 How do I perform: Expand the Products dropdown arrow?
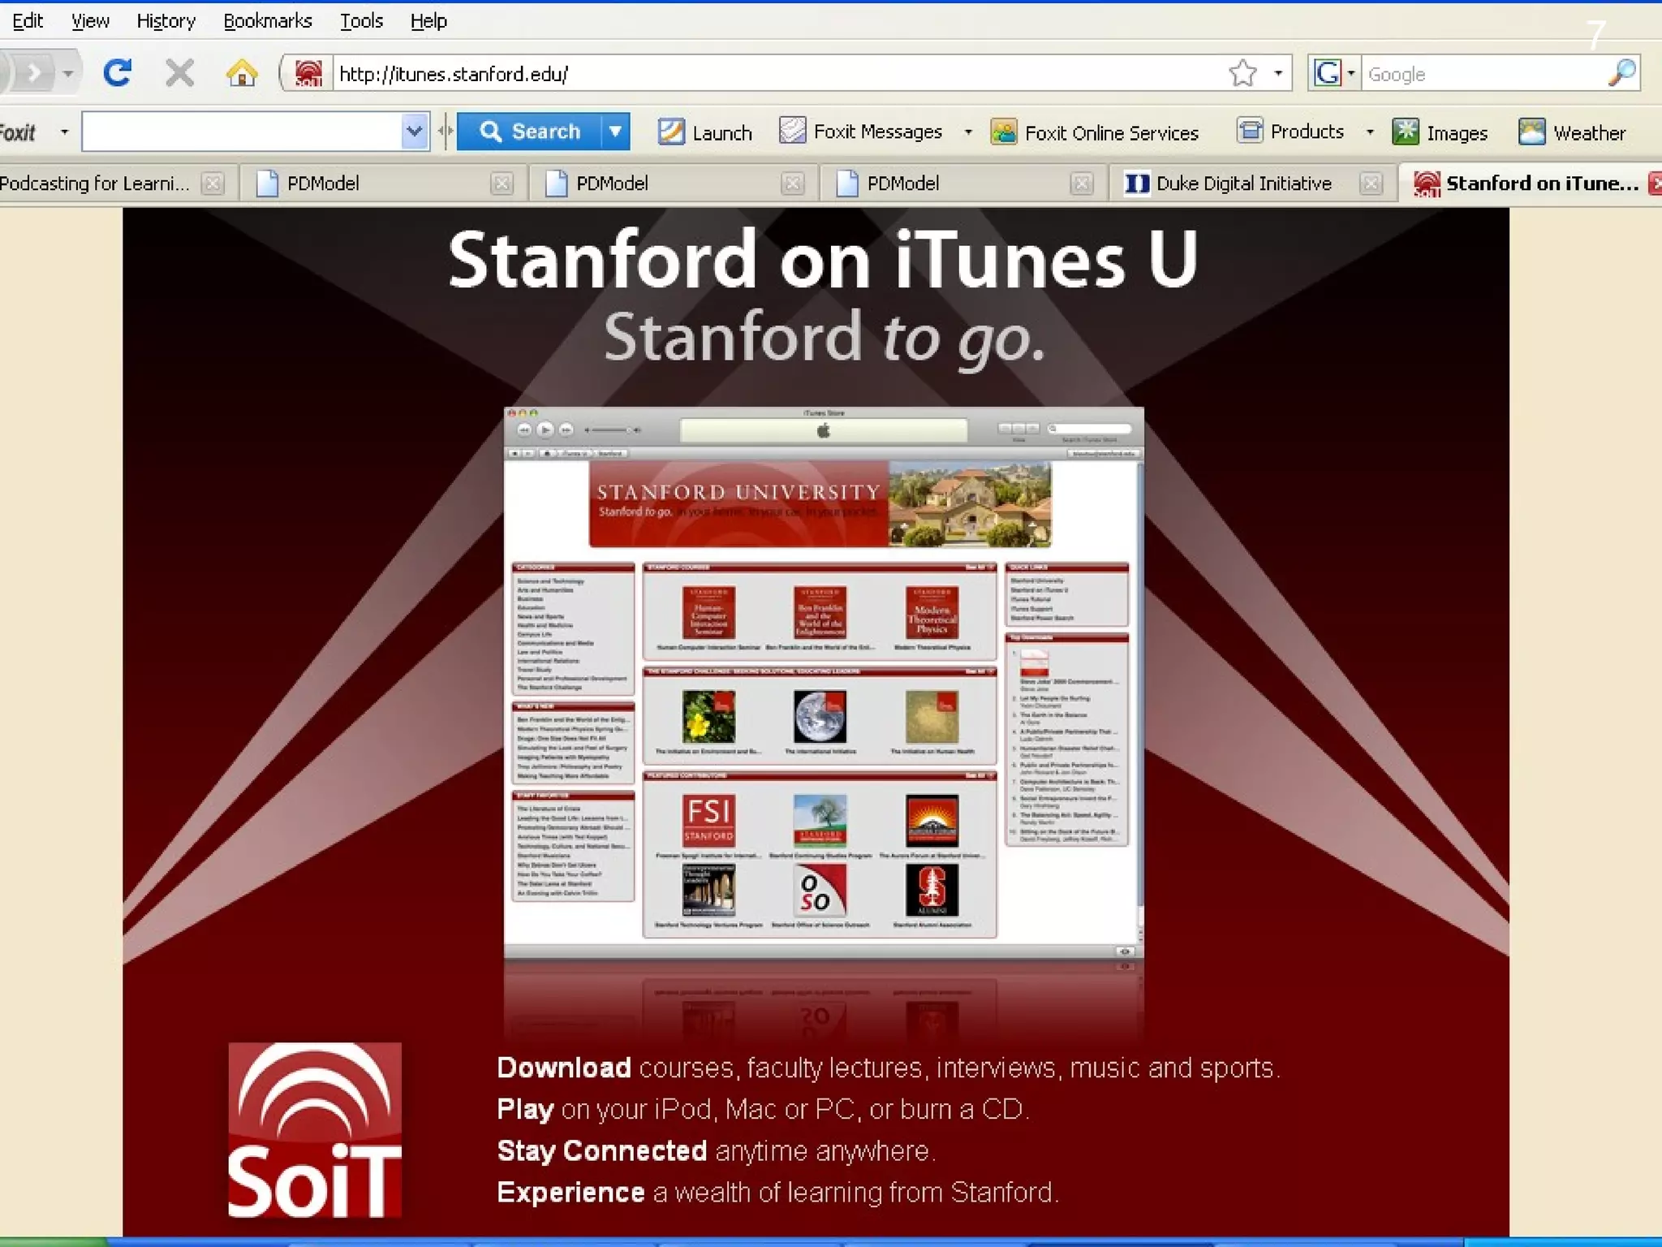(1370, 132)
